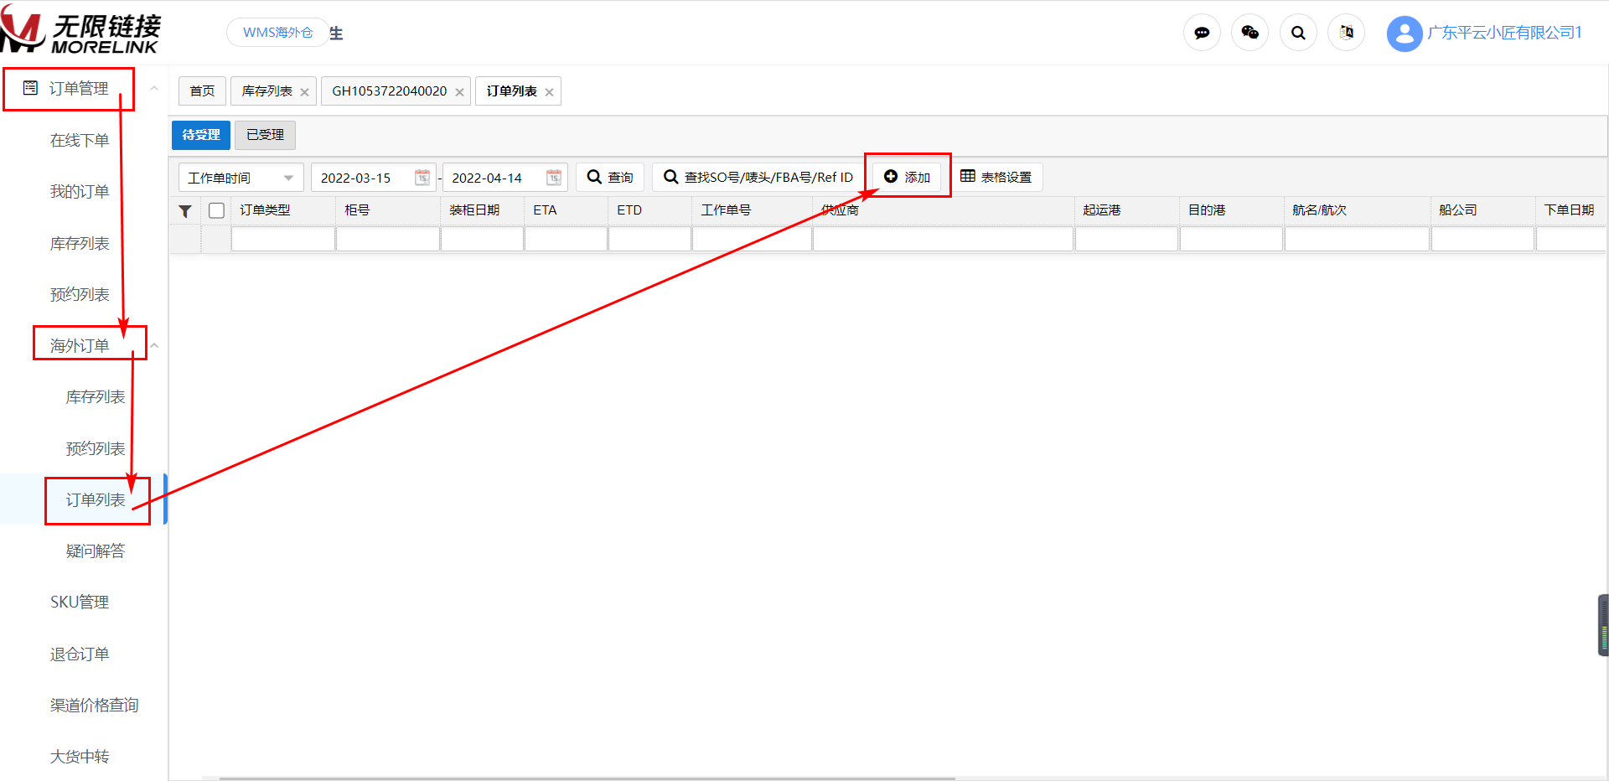Switch language with the translate icon
The width and height of the screenshot is (1609, 781).
click(1346, 33)
